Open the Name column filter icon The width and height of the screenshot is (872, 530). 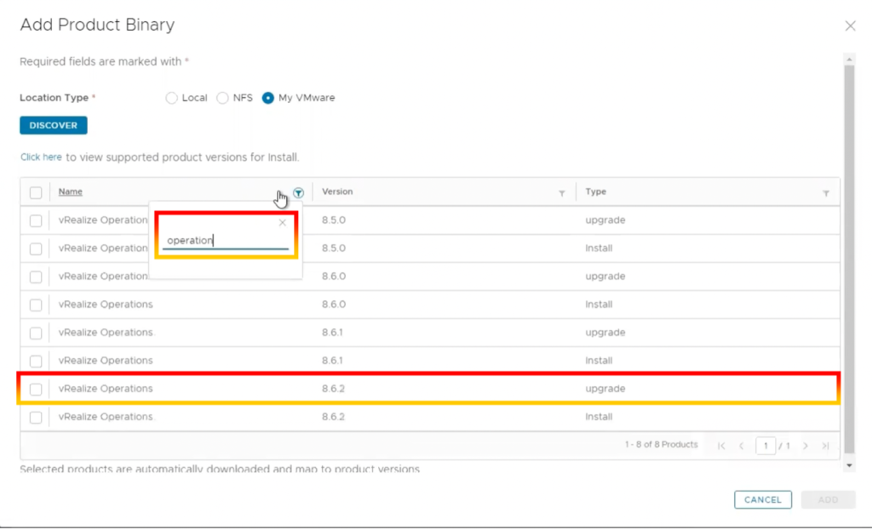pyautogui.click(x=299, y=193)
